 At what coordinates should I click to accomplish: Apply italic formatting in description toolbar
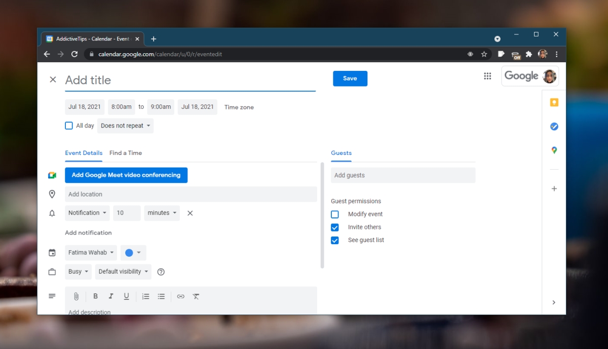110,296
